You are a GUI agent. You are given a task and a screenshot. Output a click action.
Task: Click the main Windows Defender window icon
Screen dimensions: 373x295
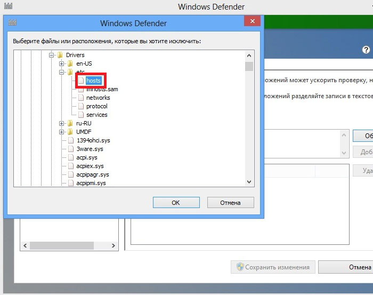pyautogui.click(x=8, y=5)
